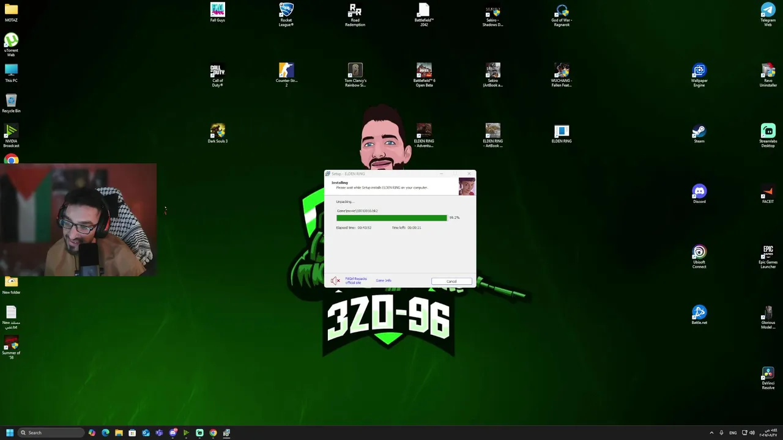Click the green installation progress bar
The height and width of the screenshot is (440, 783).
coord(391,218)
